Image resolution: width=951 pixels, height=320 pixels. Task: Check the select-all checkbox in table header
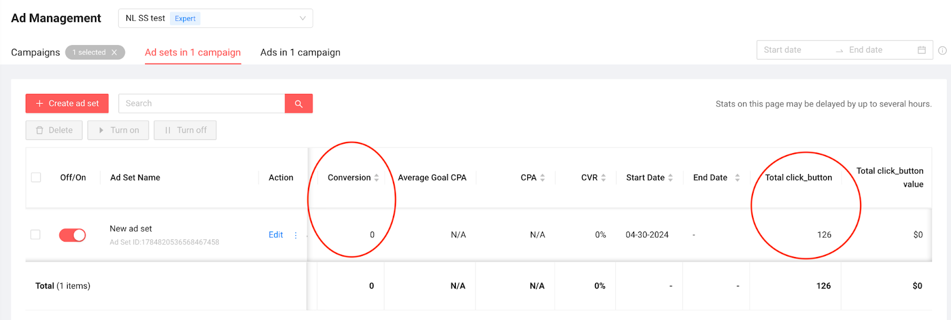pyautogui.click(x=36, y=178)
